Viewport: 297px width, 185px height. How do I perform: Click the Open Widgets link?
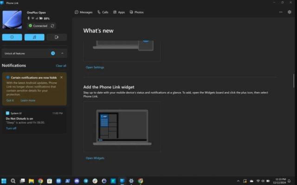tap(95, 158)
